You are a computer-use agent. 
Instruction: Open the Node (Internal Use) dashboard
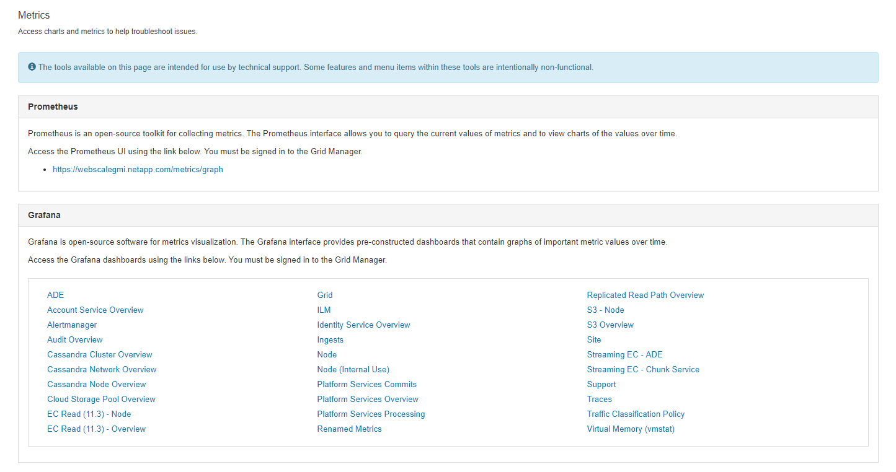353,369
